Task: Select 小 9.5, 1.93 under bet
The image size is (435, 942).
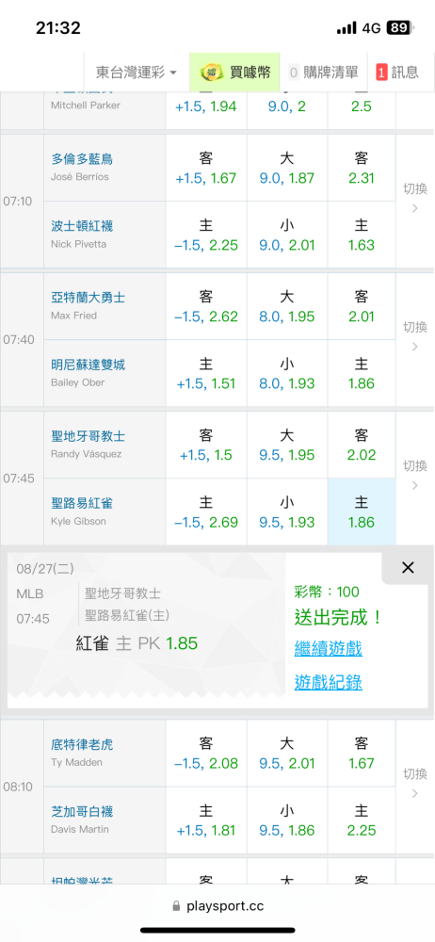Action: pyautogui.click(x=287, y=512)
